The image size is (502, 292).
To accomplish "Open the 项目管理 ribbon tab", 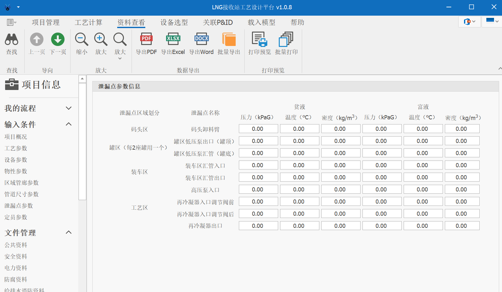I will [x=46, y=22].
